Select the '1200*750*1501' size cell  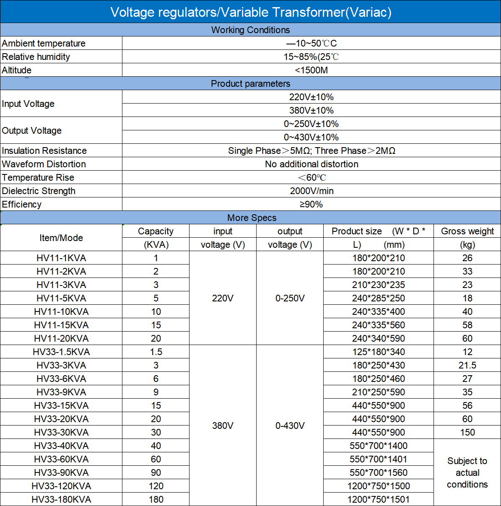378,499
